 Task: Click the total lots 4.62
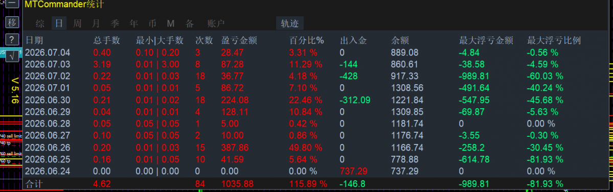pyautogui.click(x=102, y=184)
